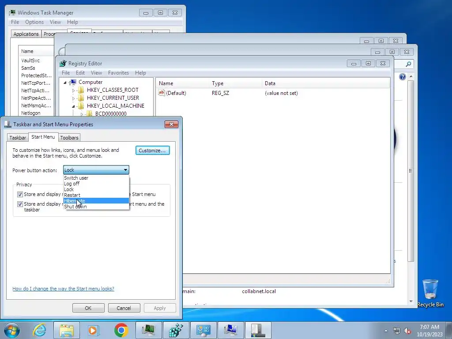Choose Switch user from power action list

(x=96, y=178)
